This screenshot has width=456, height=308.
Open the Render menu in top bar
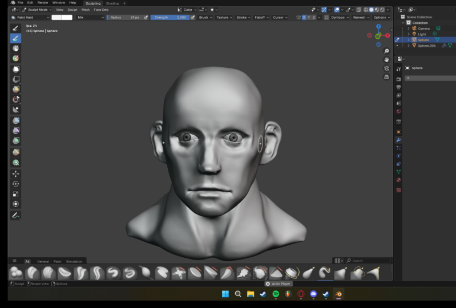click(x=43, y=3)
